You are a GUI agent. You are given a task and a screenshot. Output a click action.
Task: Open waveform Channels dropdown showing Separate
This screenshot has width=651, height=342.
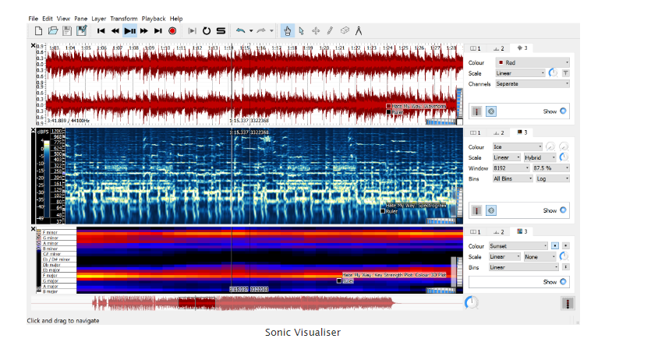tap(532, 84)
